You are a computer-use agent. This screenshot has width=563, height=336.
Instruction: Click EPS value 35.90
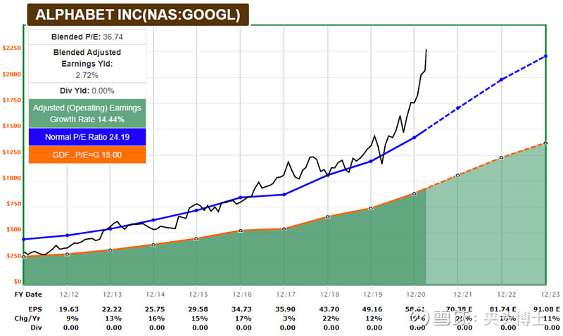(286, 309)
